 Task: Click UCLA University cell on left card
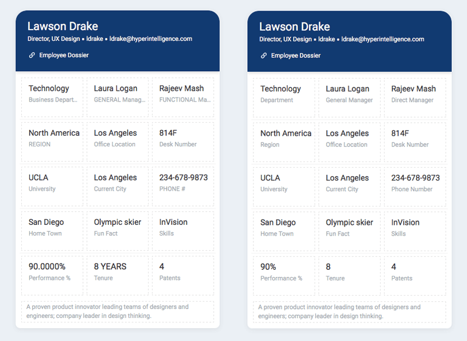(x=52, y=183)
